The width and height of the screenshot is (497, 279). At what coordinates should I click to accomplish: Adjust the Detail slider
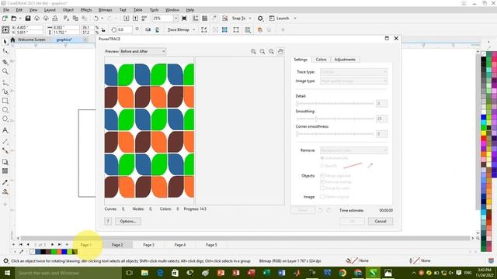[335, 103]
